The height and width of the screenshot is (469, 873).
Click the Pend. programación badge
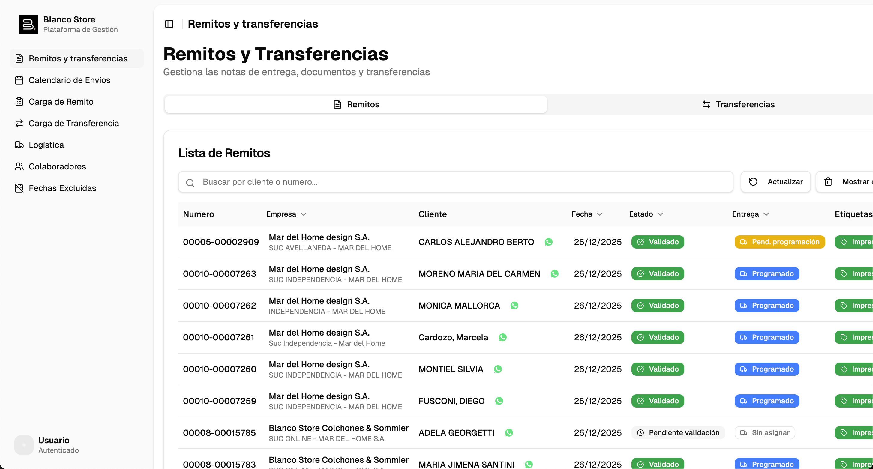779,242
